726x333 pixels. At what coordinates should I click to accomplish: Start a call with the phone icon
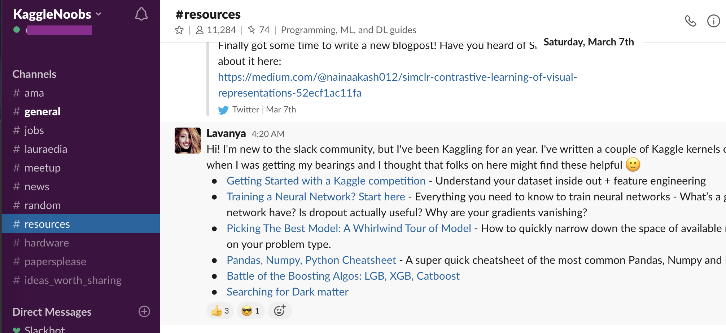point(690,21)
